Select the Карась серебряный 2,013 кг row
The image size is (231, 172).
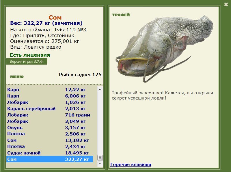coord(50,109)
